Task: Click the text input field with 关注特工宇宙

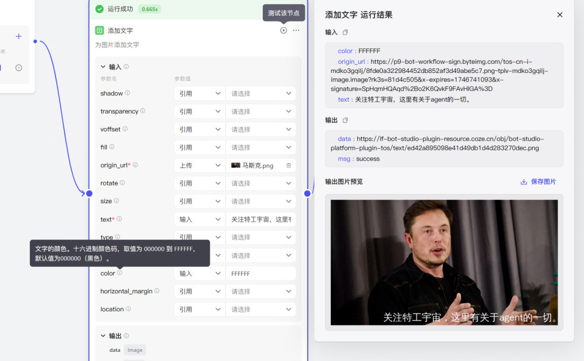Action: coord(261,219)
